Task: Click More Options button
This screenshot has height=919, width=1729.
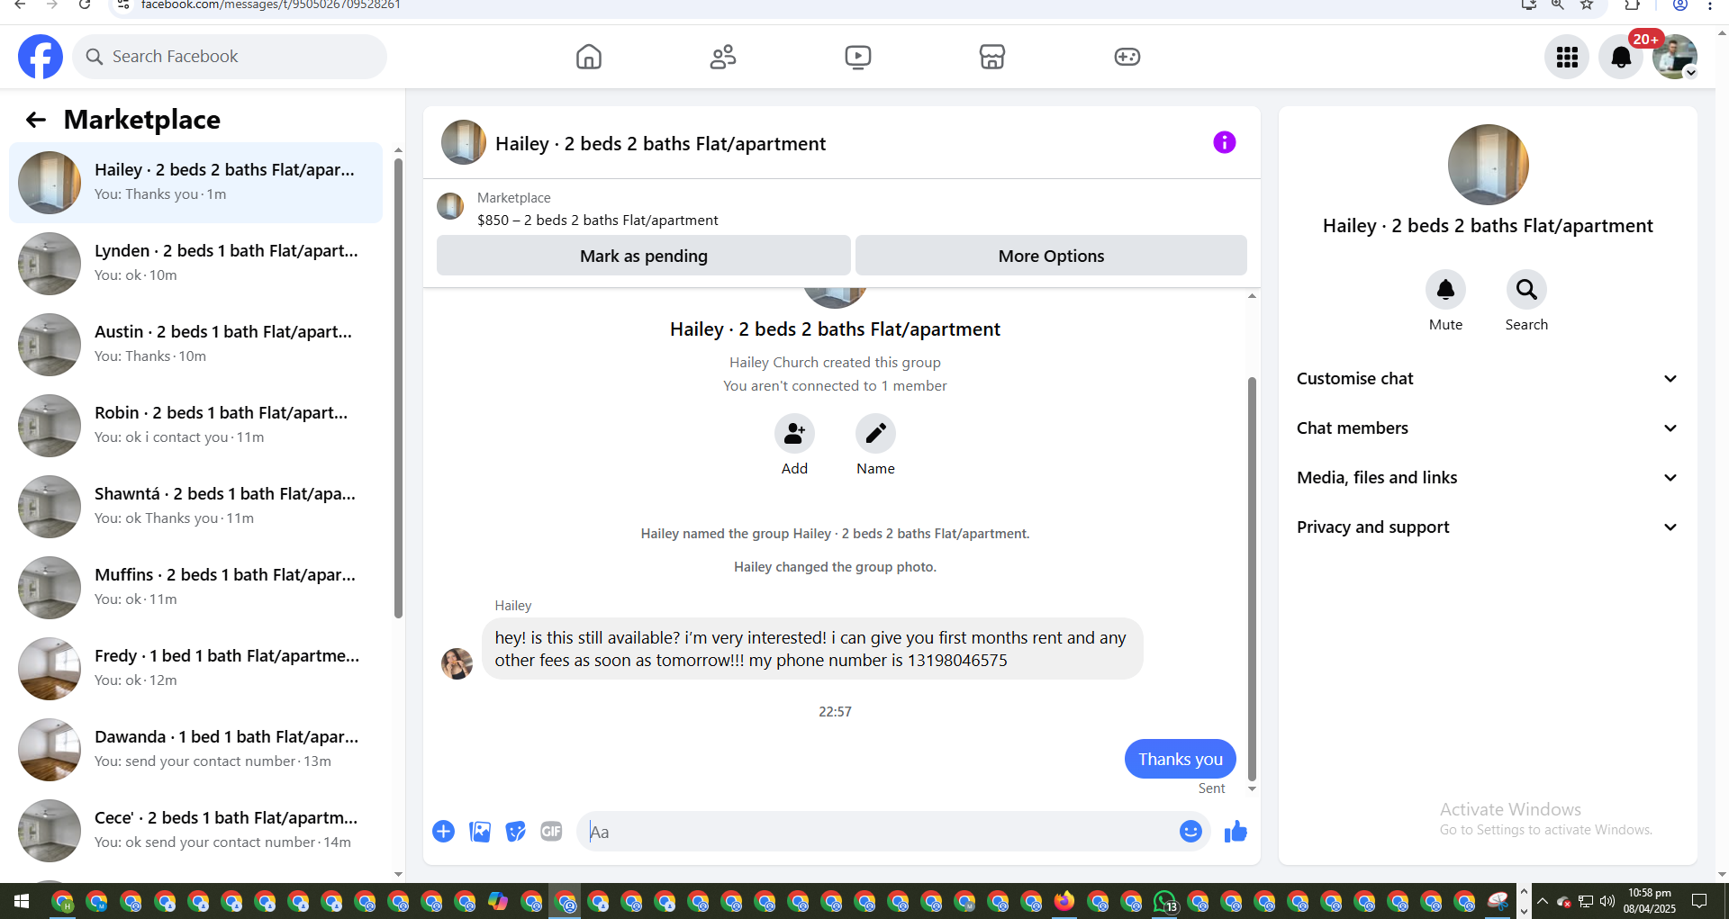Action: (1051, 256)
